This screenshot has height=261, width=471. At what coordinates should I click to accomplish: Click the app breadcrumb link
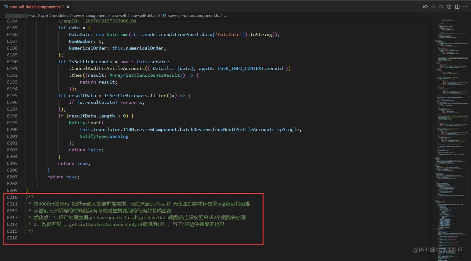click(x=45, y=15)
